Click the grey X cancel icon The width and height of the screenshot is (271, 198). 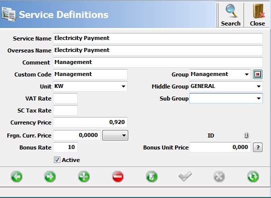pos(219,176)
